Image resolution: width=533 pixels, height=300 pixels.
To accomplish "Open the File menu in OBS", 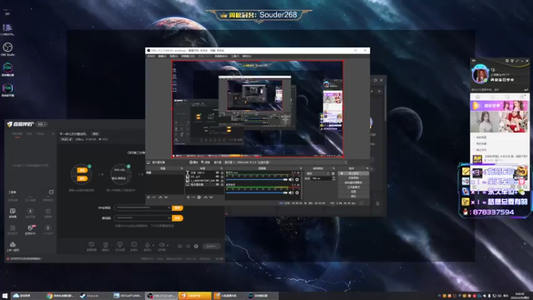I will pyautogui.click(x=151, y=56).
